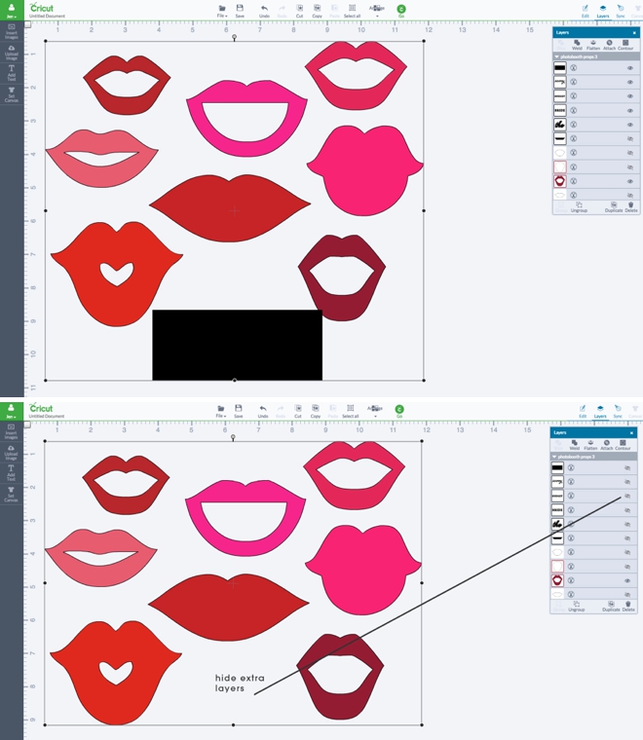
Task: Click Delete trash in upper screenshot Layers panel
Action: point(631,207)
